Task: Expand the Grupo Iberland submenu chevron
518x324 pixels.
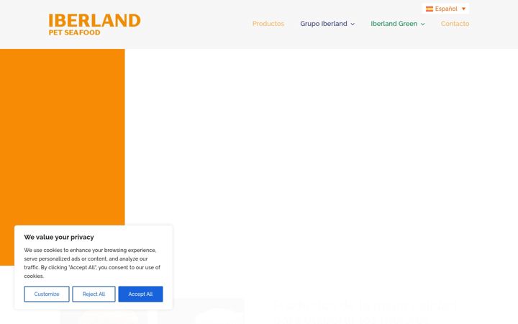Action: (353, 24)
